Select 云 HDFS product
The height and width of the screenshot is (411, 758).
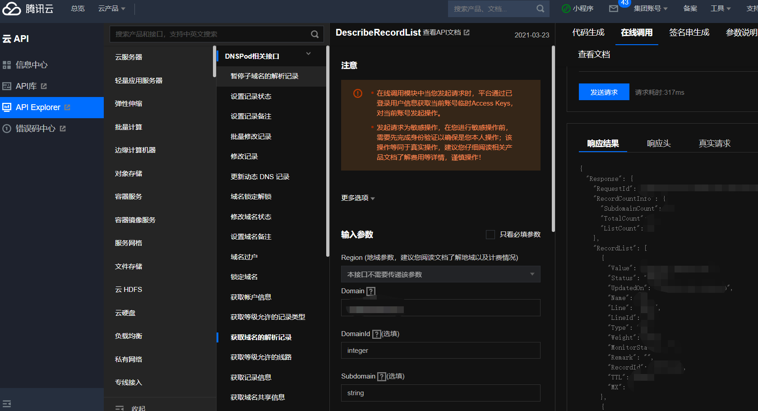[x=129, y=290]
